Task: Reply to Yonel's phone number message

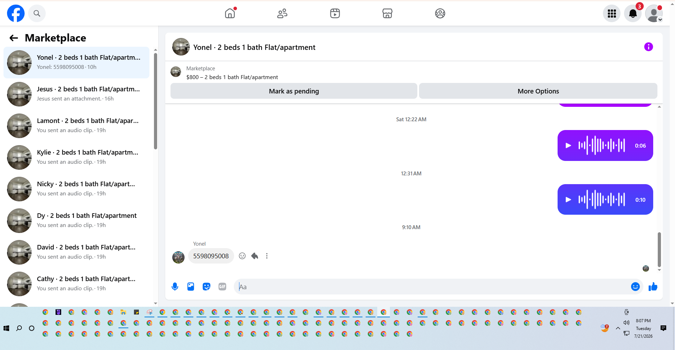Action: 255,256
